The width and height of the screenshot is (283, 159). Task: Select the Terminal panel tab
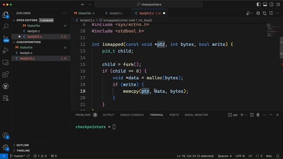coord(157,115)
